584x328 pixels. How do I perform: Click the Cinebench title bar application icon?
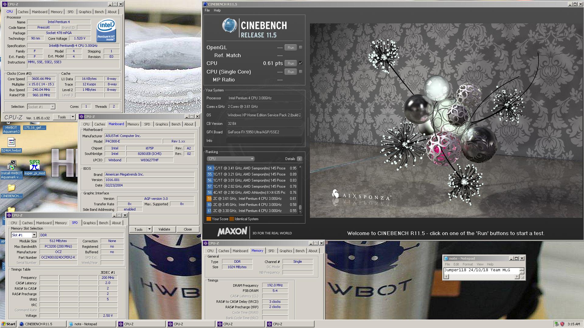click(x=205, y=4)
